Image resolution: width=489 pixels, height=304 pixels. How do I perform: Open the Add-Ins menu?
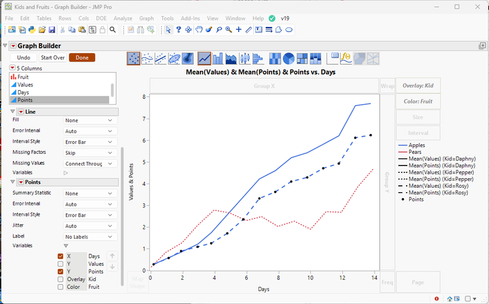pyautogui.click(x=190, y=19)
